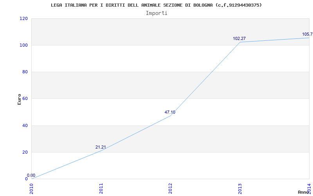Select the 0.00 data point label

[31, 175]
